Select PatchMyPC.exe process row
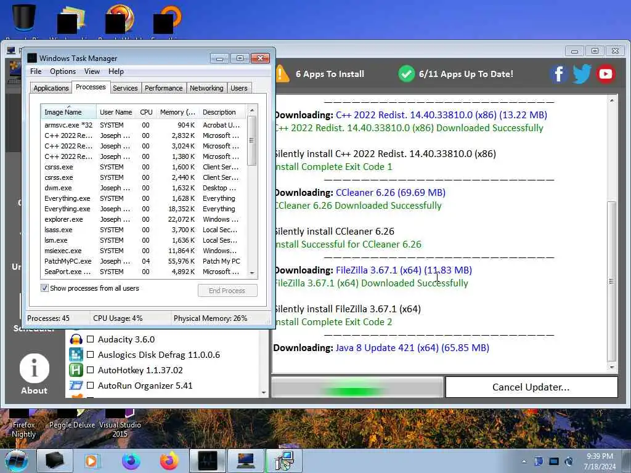This screenshot has width=631, height=473. coord(144,261)
